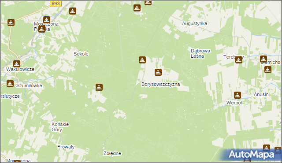Select the marker icon left of Szumiłówka
This screenshot has height=163, width=282.
tap(10, 84)
